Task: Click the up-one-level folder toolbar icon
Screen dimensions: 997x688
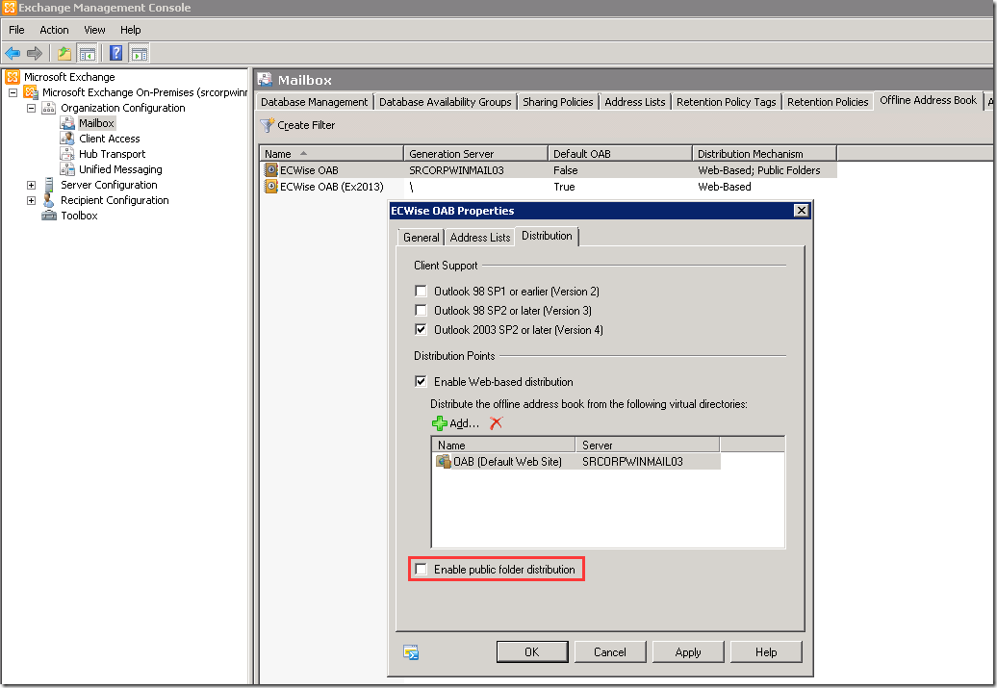Action: pyautogui.click(x=64, y=54)
